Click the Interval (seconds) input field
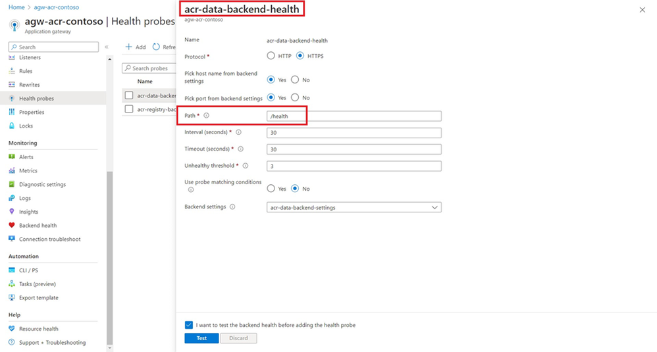 (354, 133)
